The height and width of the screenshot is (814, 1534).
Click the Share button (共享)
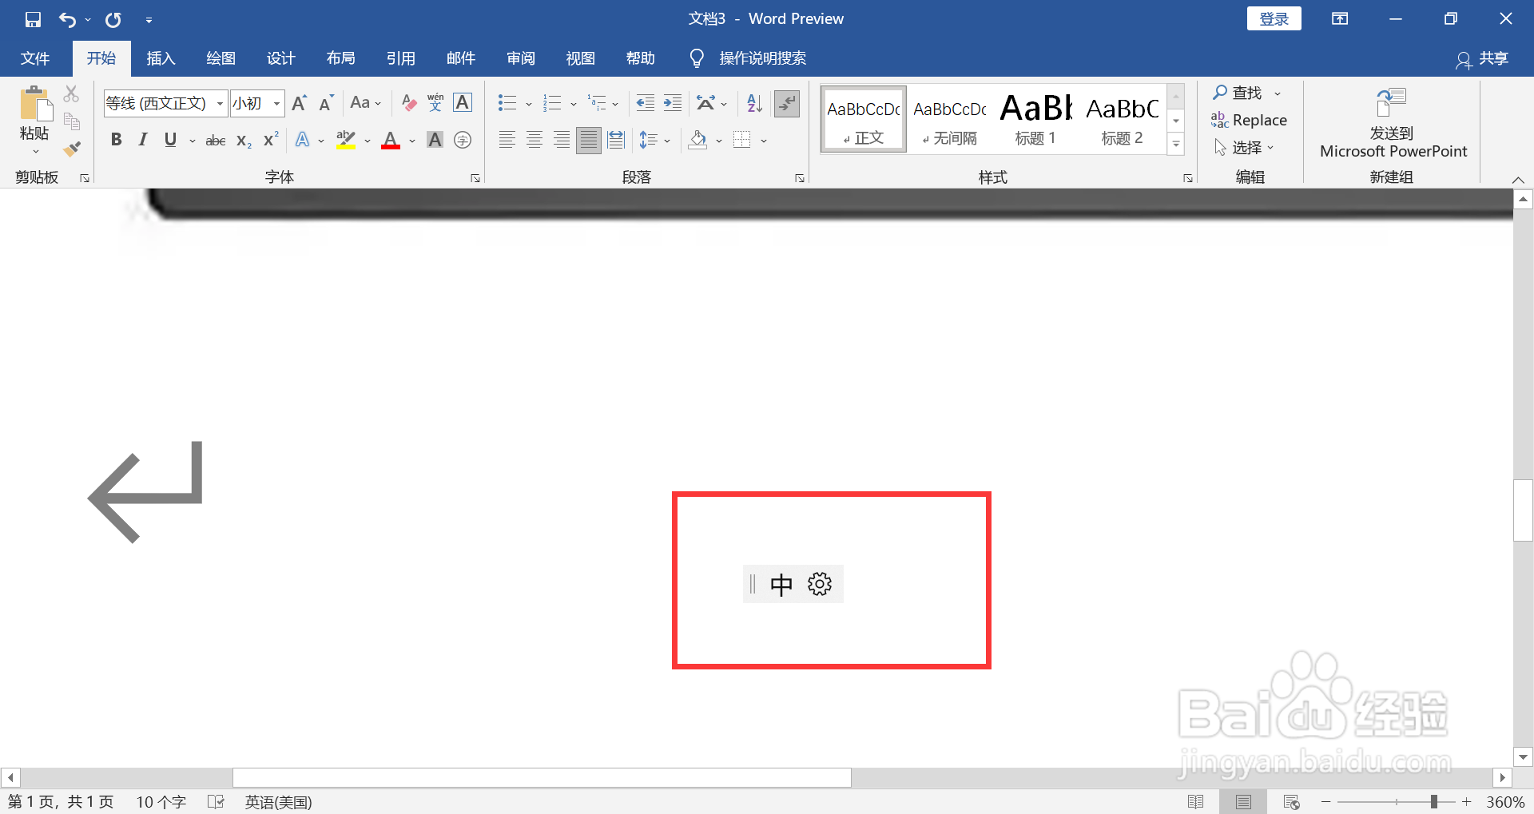point(1483,59)
